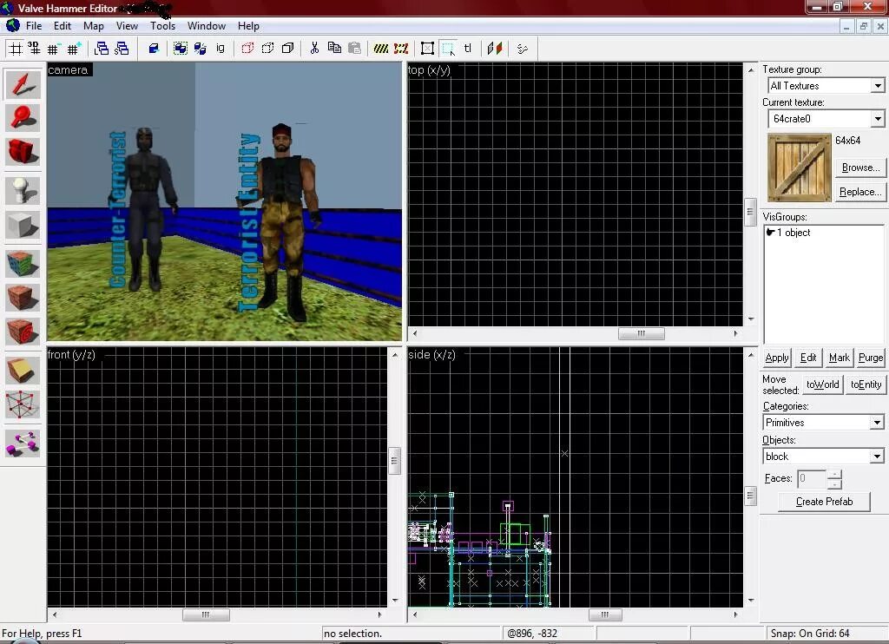Select the Clipping tool

pyautogui.click(x=23, y=371)
